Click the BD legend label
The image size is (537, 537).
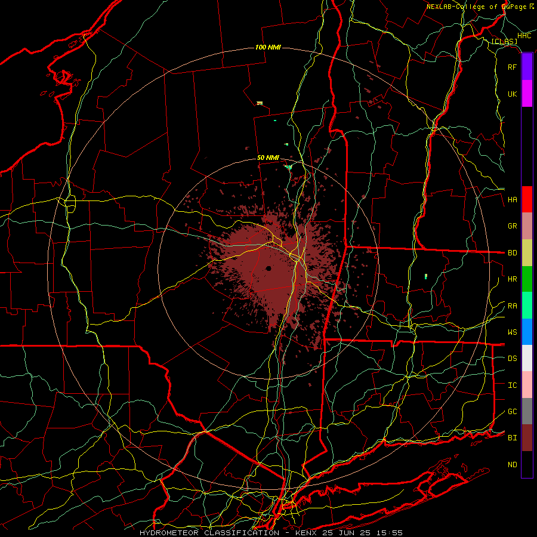pyautogui.click(x=513, y=253)
